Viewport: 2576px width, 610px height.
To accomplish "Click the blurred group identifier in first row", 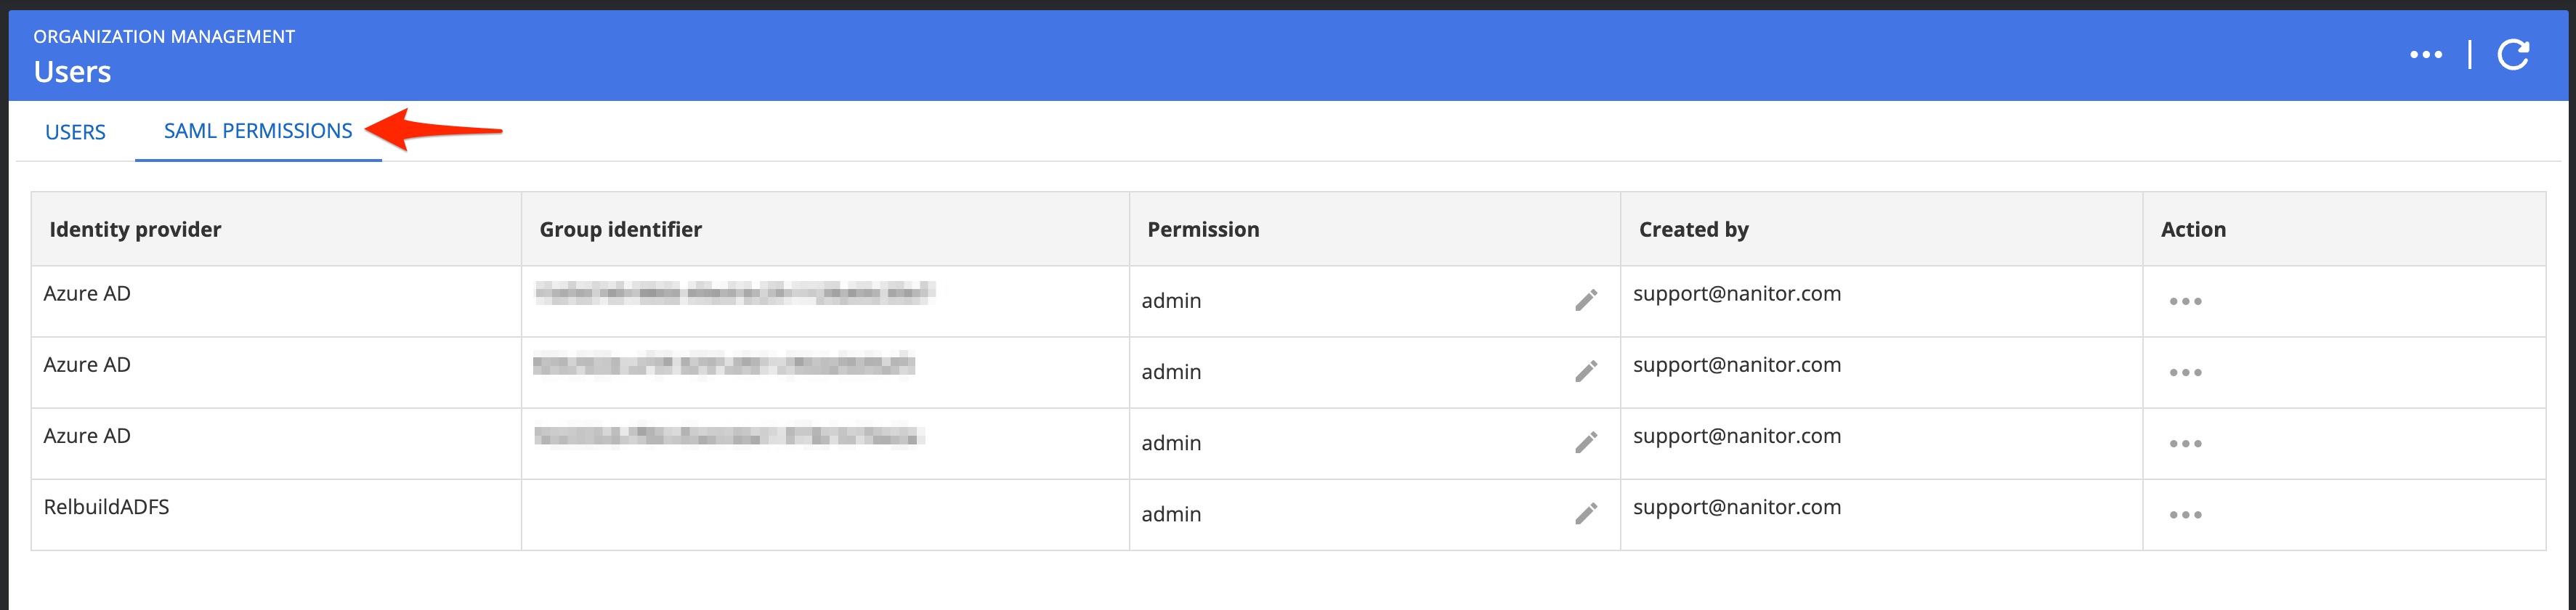I will [734, 292].
